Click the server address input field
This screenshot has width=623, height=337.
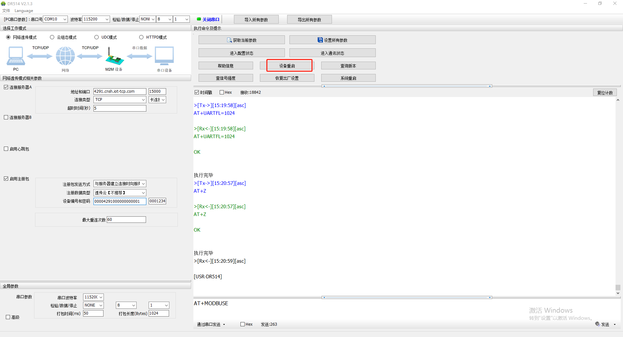(x=119, y=91)
